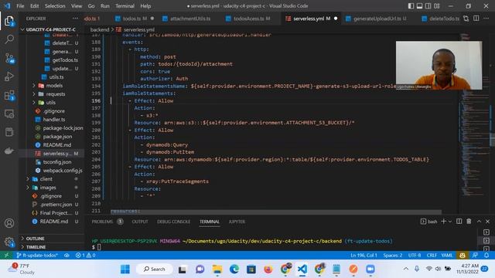Image resolution: width=495 pixels, height=278 pixels.
Task: Click Explorer views and more actions ellipsis
Action: coord(75,19)
